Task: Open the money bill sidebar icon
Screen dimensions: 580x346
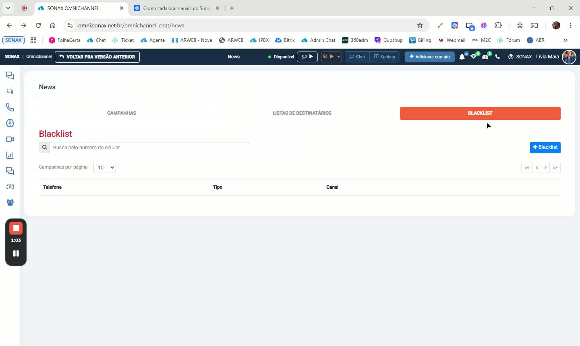Action: pos(10,187)
